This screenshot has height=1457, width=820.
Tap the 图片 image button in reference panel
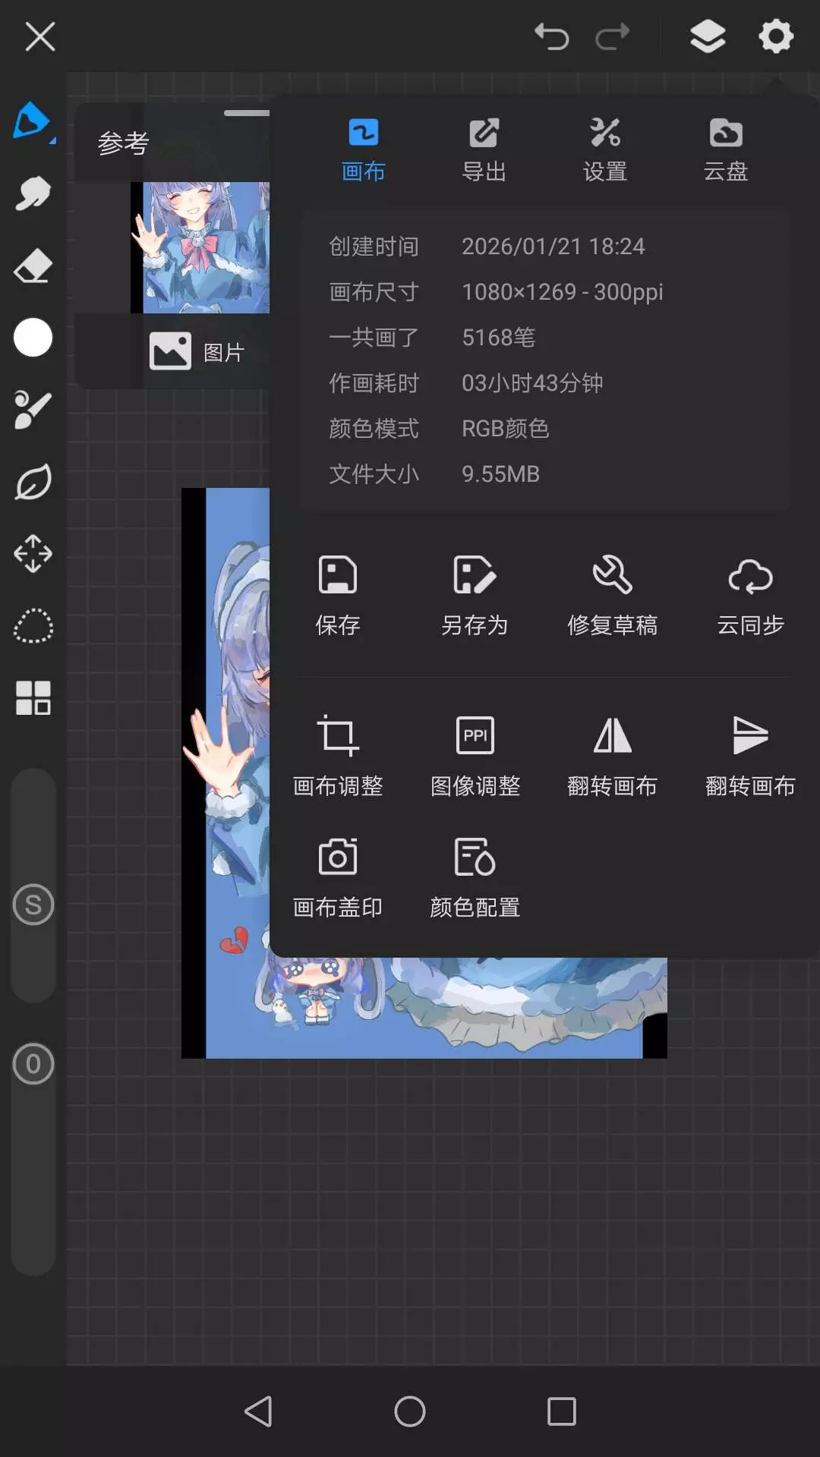click(196, 351)
